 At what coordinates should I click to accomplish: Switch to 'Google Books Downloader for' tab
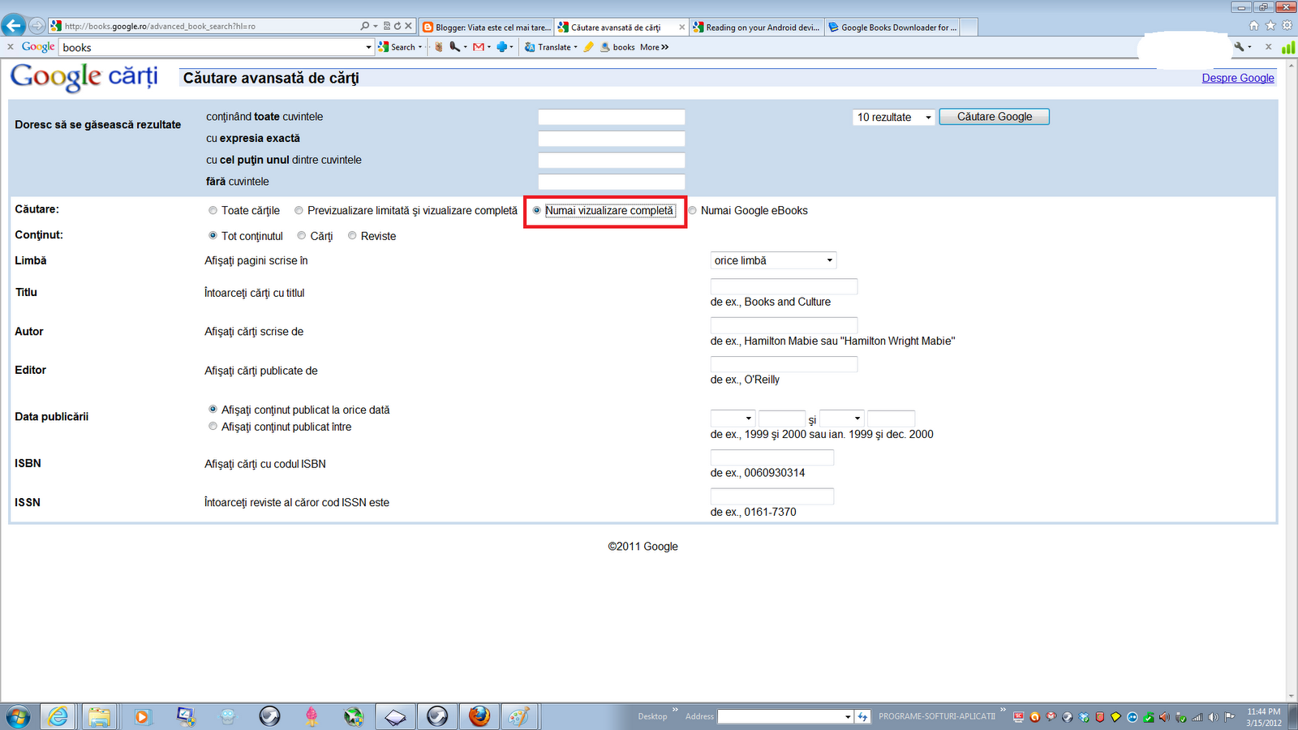click(x=892, y=27)
